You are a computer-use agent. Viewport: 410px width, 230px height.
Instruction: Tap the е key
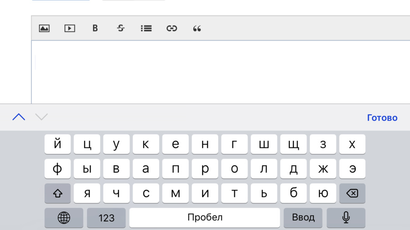click(175, 144)
